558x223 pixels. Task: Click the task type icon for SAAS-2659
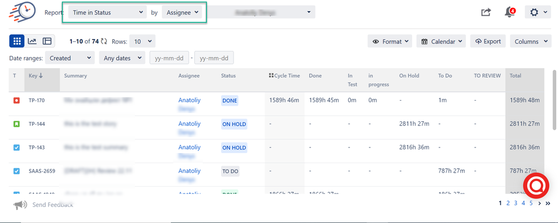pos(16,171)
